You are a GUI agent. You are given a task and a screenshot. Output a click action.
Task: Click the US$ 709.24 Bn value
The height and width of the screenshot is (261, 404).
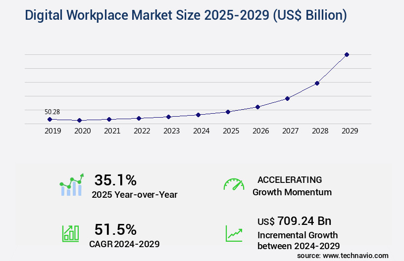tap(294, 220)
